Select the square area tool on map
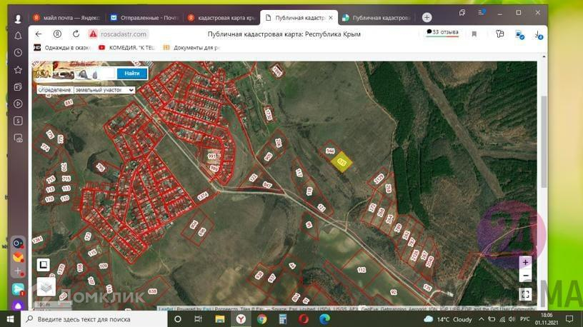This screenshot has height=327, width=583. pyautogui.click(x=43, y=265)
